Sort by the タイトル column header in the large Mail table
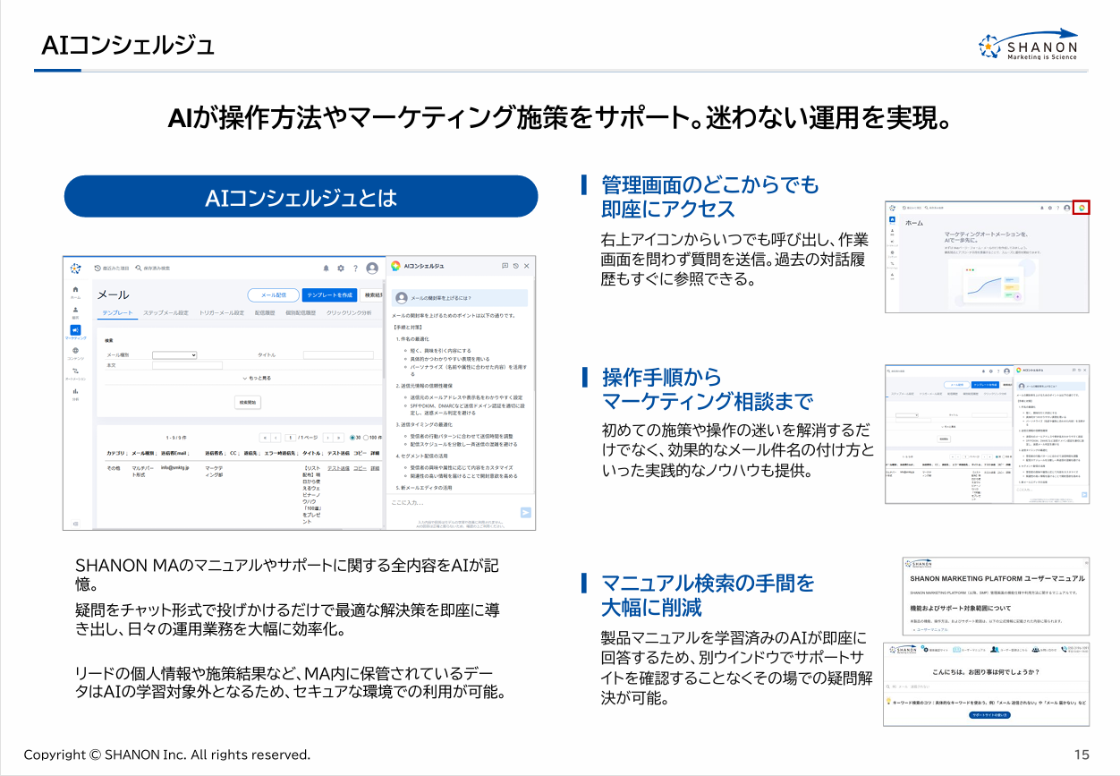This screenshot has width=1120, height=776. pyautogui.click(x=312, y=453)
